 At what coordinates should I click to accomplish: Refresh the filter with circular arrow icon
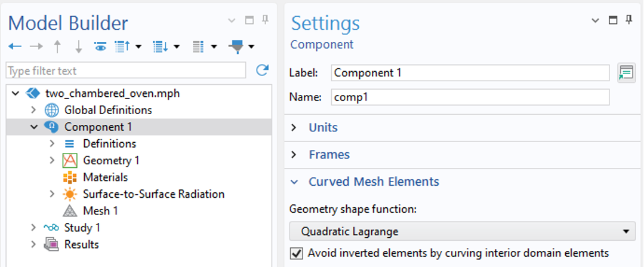point(262,70)
